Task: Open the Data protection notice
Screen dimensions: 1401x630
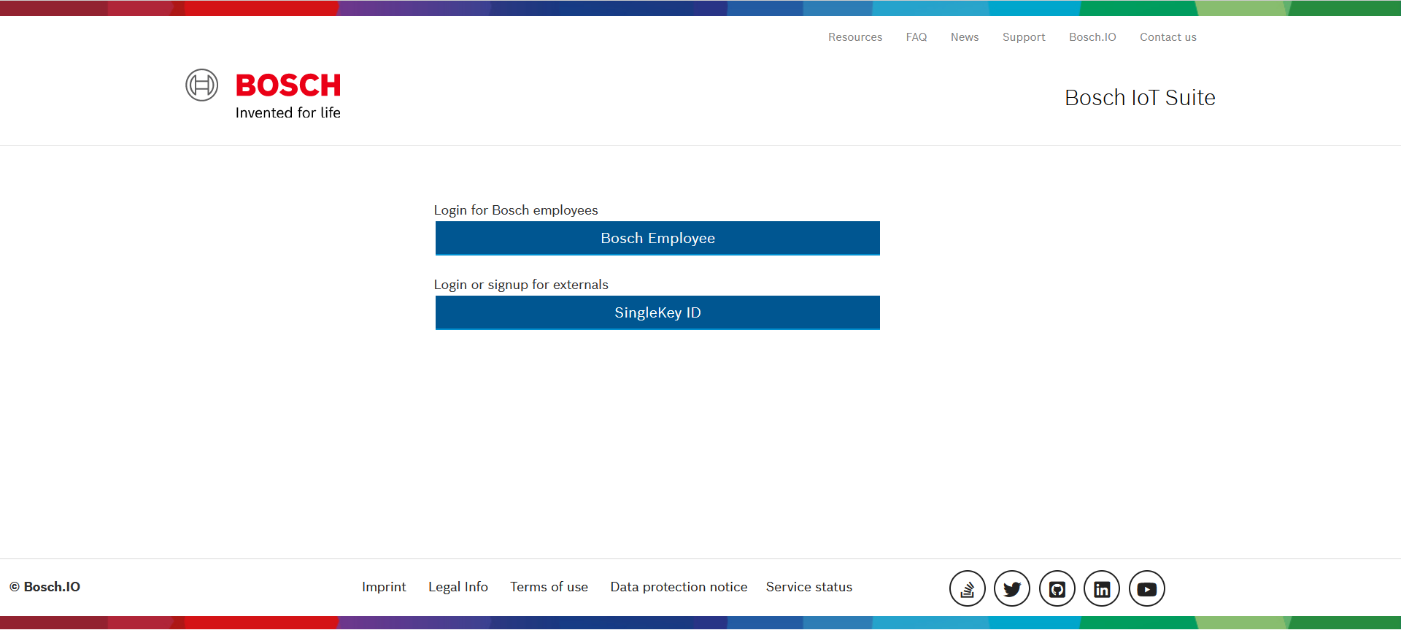Action: [x=679, y=587]
